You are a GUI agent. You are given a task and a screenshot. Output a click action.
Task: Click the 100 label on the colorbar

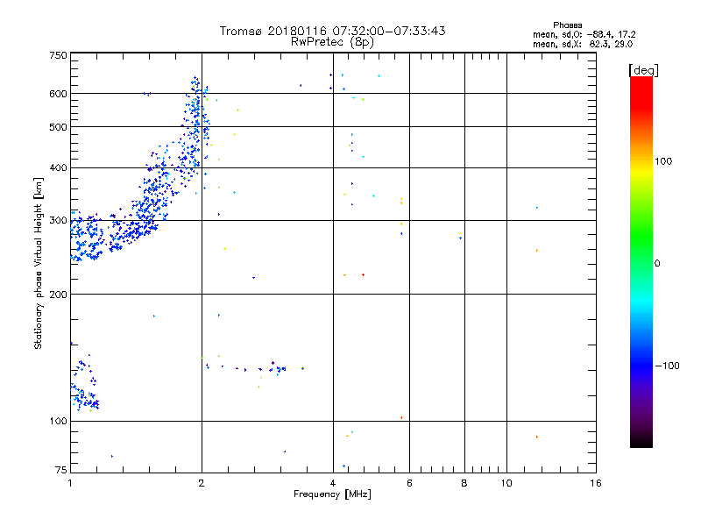tap(663, 161)
